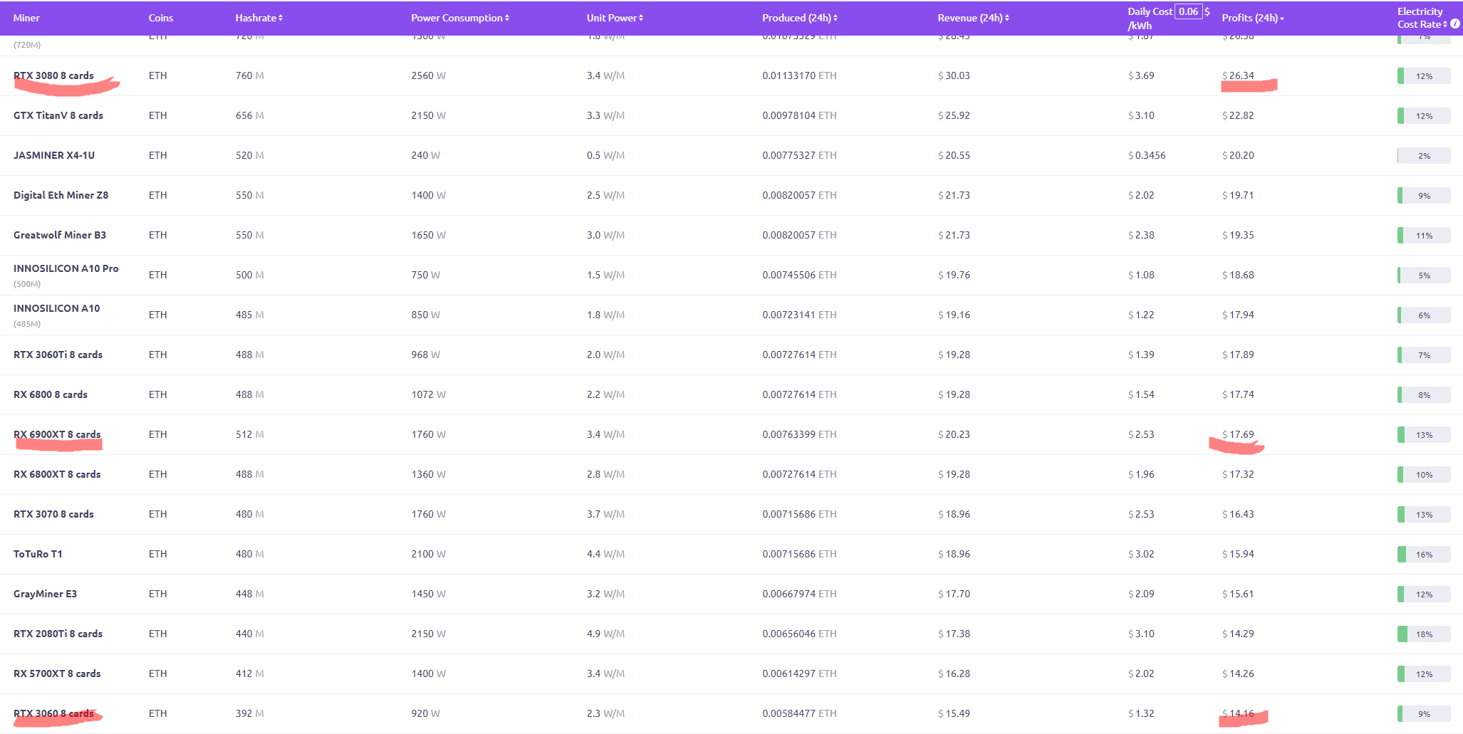Sort the table by Hashrate arrows
The width and height of the screenshot is (1463, 734).
(281, 18)
